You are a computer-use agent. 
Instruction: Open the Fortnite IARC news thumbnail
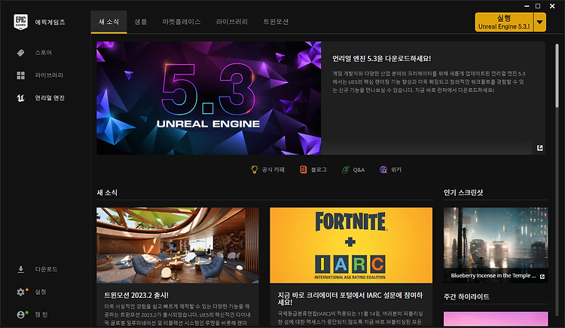(351, 245)
